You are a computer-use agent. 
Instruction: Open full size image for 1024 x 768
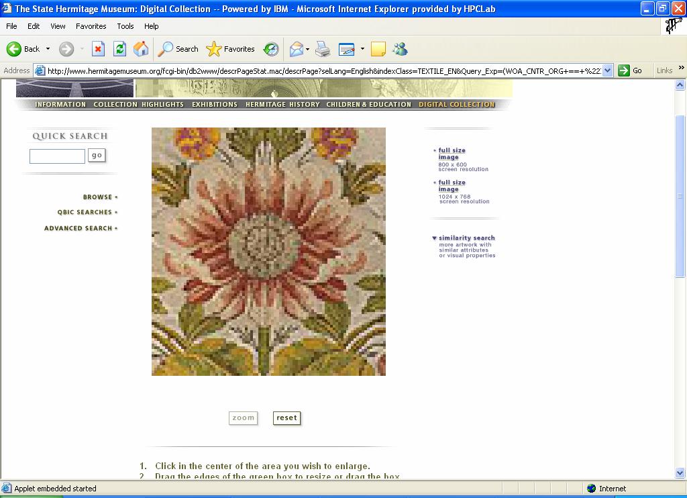[452, 185]
